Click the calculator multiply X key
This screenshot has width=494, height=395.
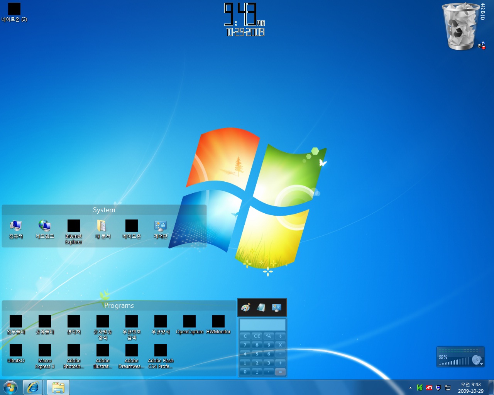[281, 345]
